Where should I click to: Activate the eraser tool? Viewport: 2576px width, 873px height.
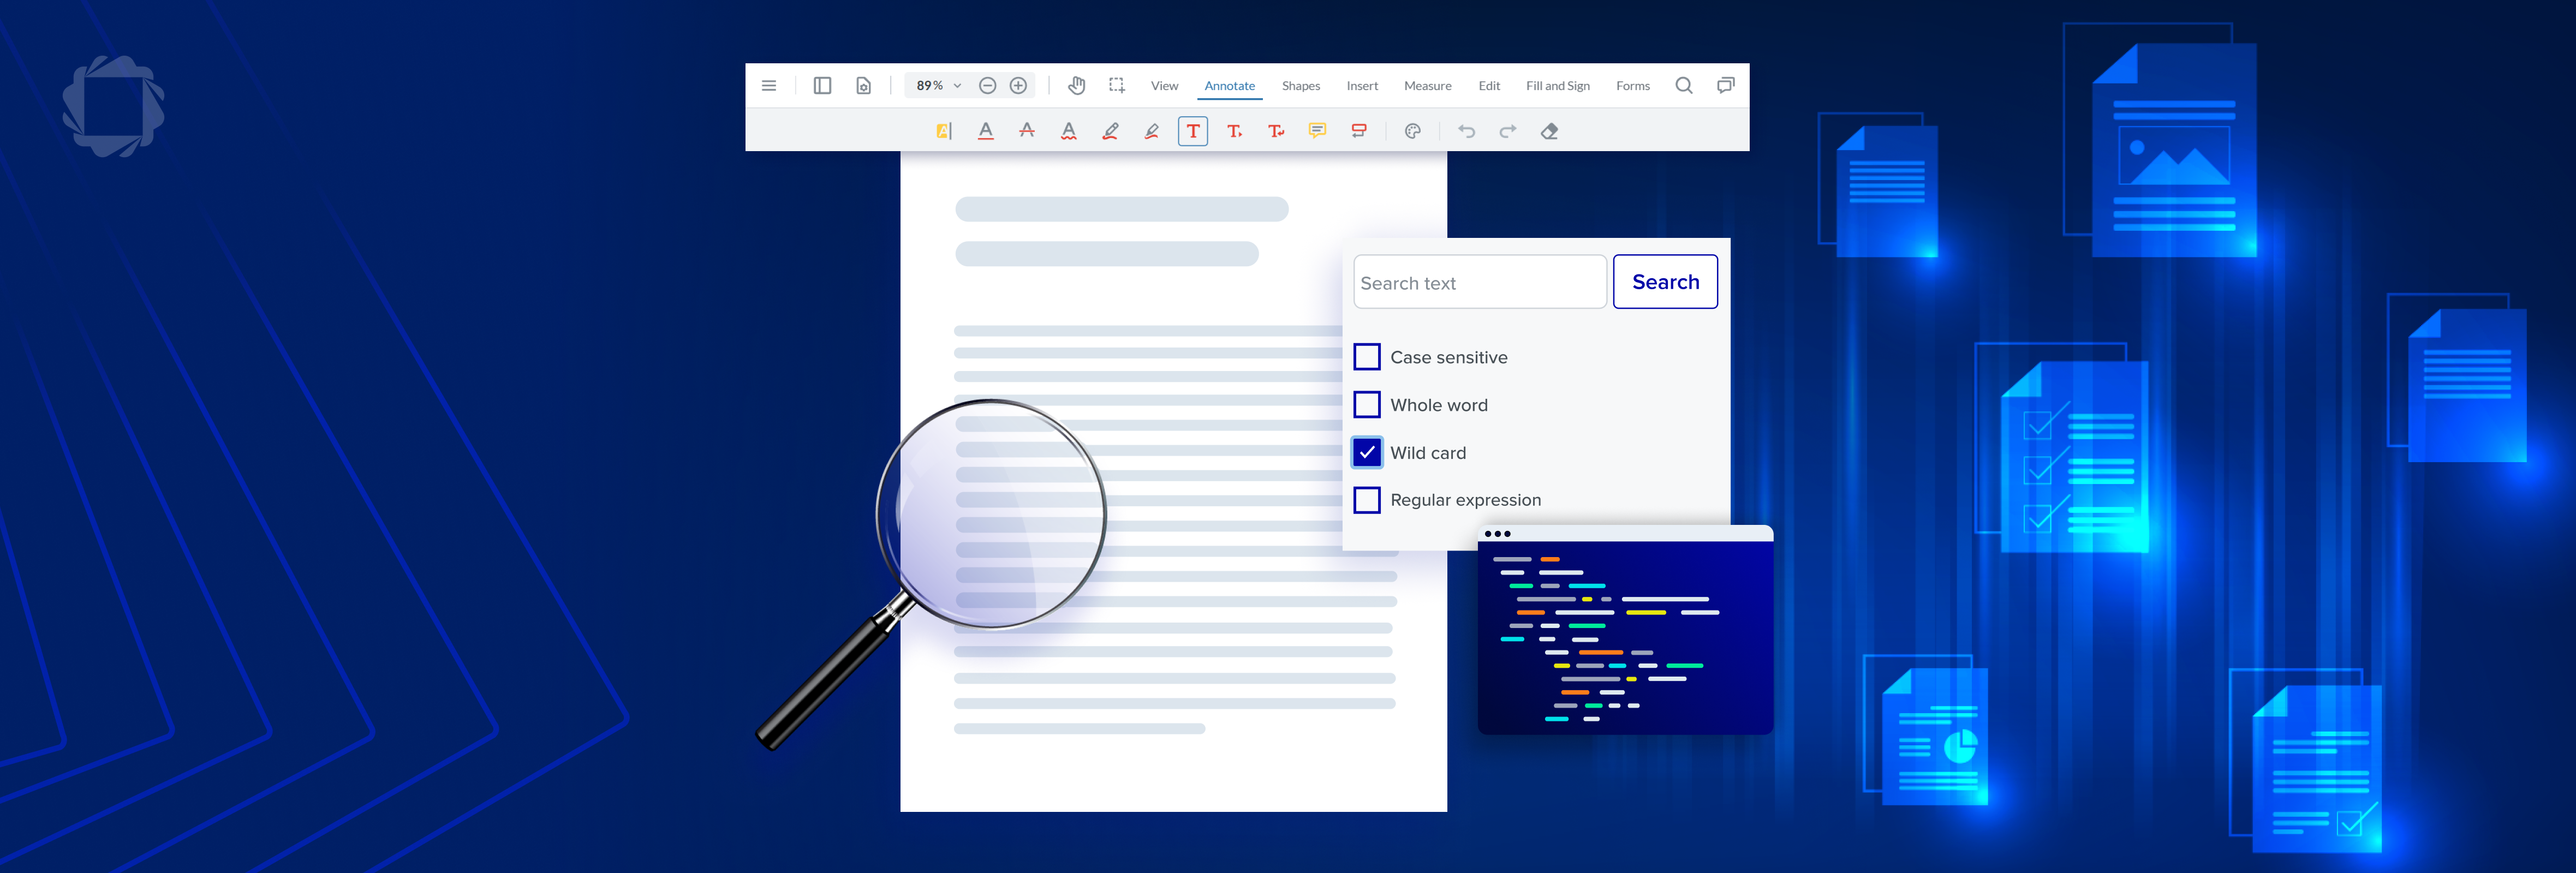pos(1549,131)
